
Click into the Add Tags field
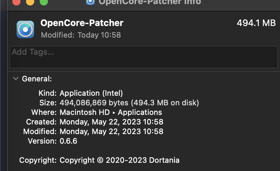(143, 57)
